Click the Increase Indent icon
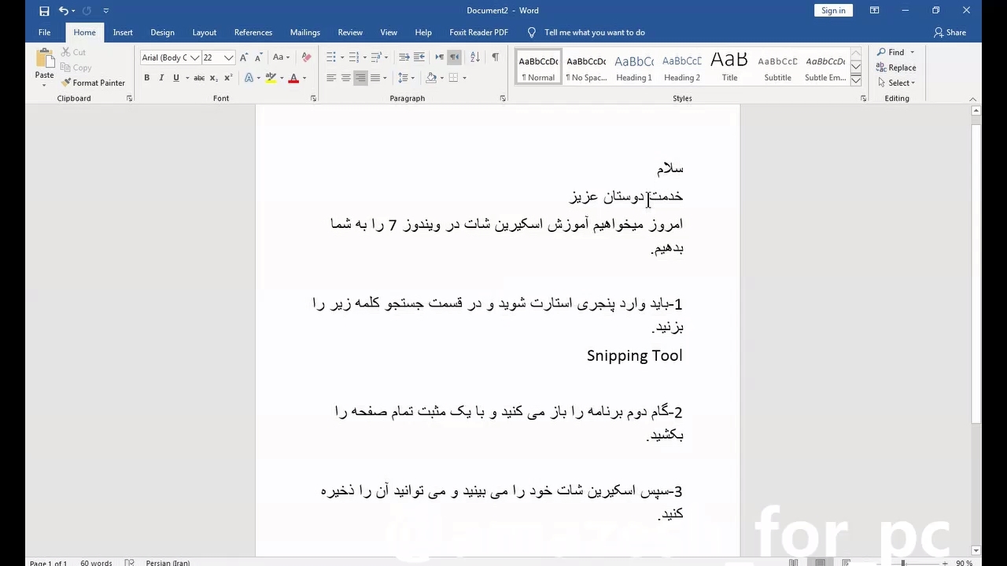1007x566 pixels. click(419, 57)
